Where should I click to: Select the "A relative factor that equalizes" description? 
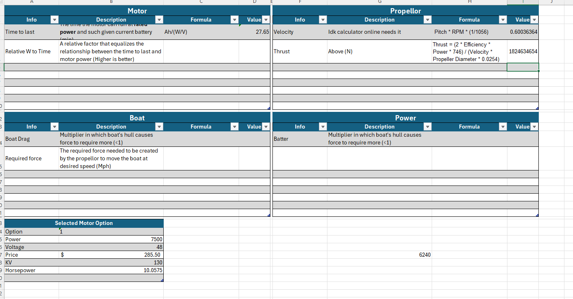click(x=111, y=51)
